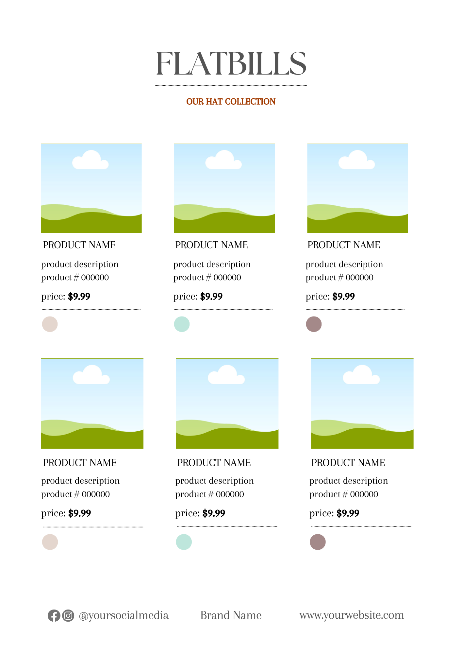The image size is (462, 654).
Task: Select the bottom-middle product image
Action: coord(227,404)
